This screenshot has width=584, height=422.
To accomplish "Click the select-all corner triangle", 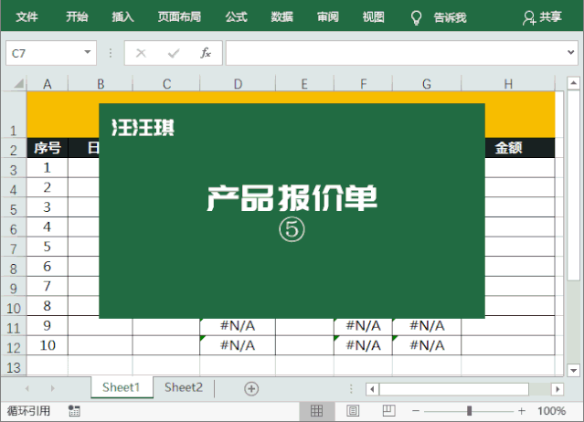I will tap(19, 83).
